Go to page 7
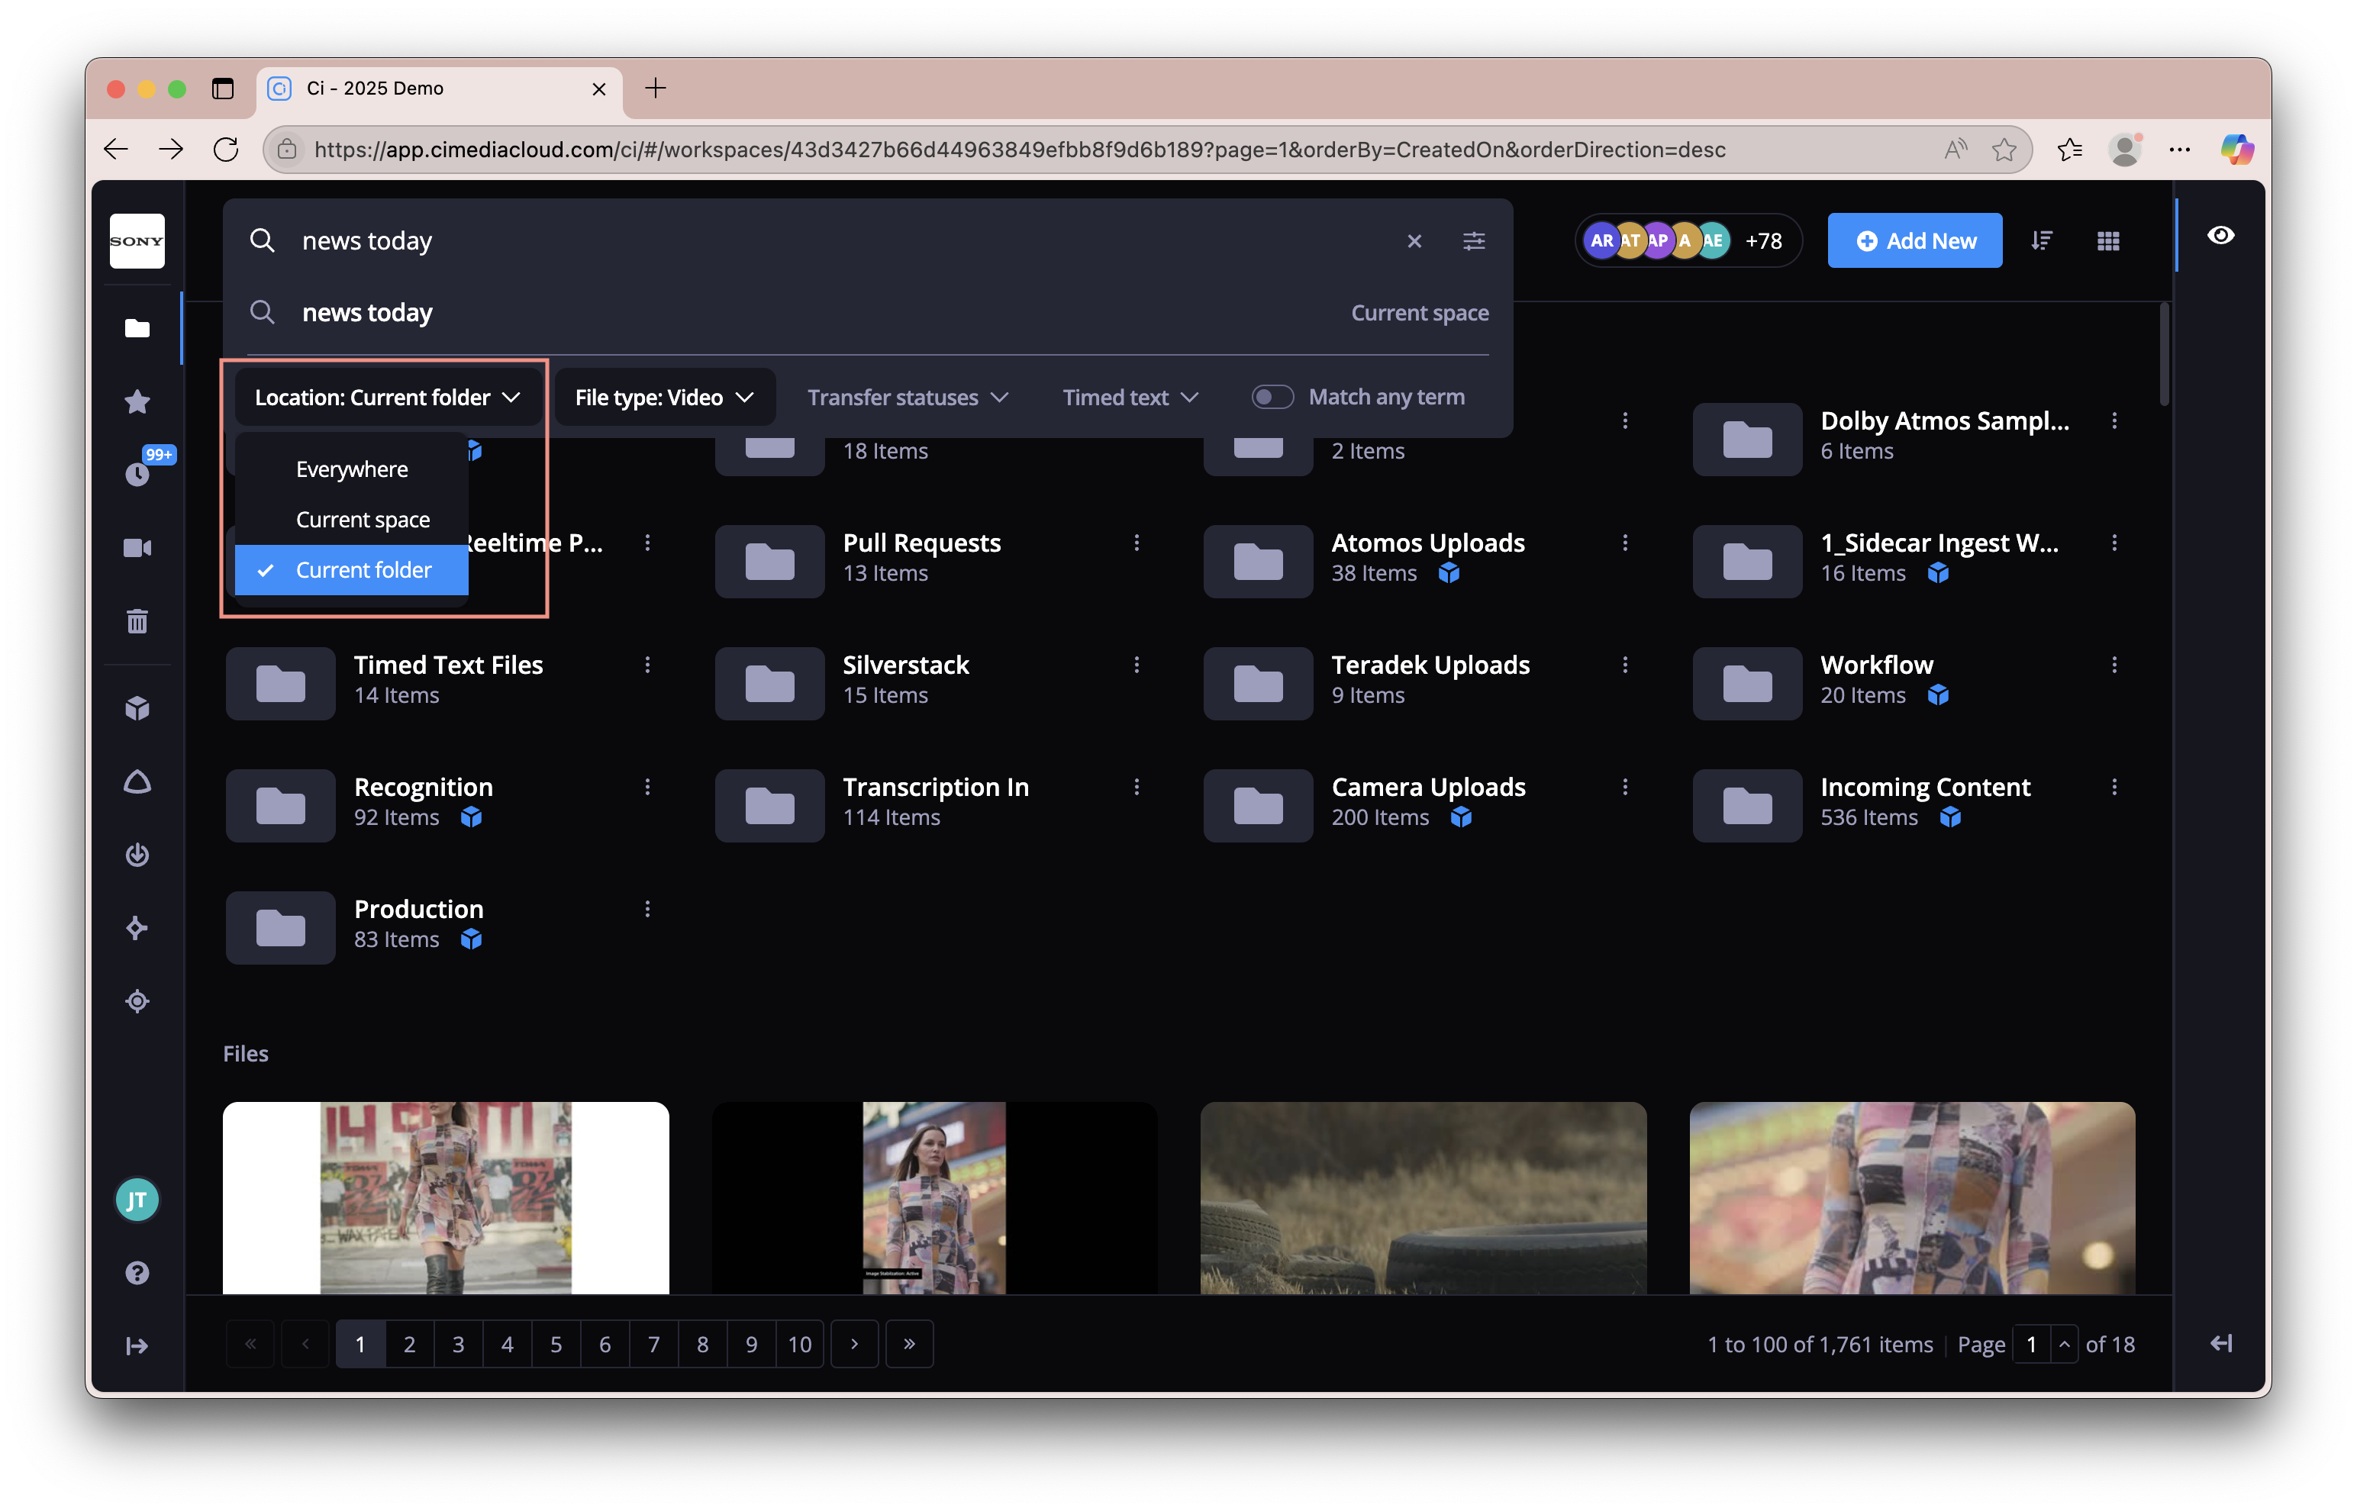 point(653,1344)
